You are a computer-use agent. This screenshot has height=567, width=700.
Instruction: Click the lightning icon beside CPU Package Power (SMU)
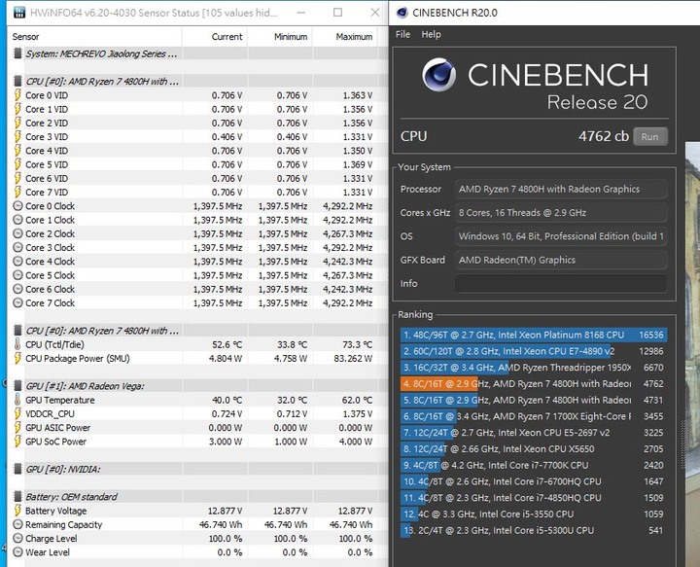[17, 358]
